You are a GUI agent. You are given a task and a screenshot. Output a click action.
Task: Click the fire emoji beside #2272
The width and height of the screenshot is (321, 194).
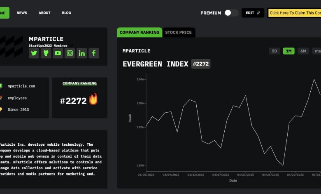pos(93,99)
